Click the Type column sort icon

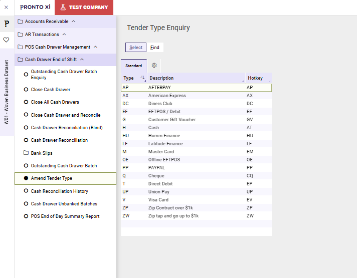[142, 78]
